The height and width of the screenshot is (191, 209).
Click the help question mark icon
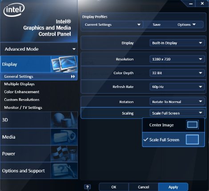point(88,187)
